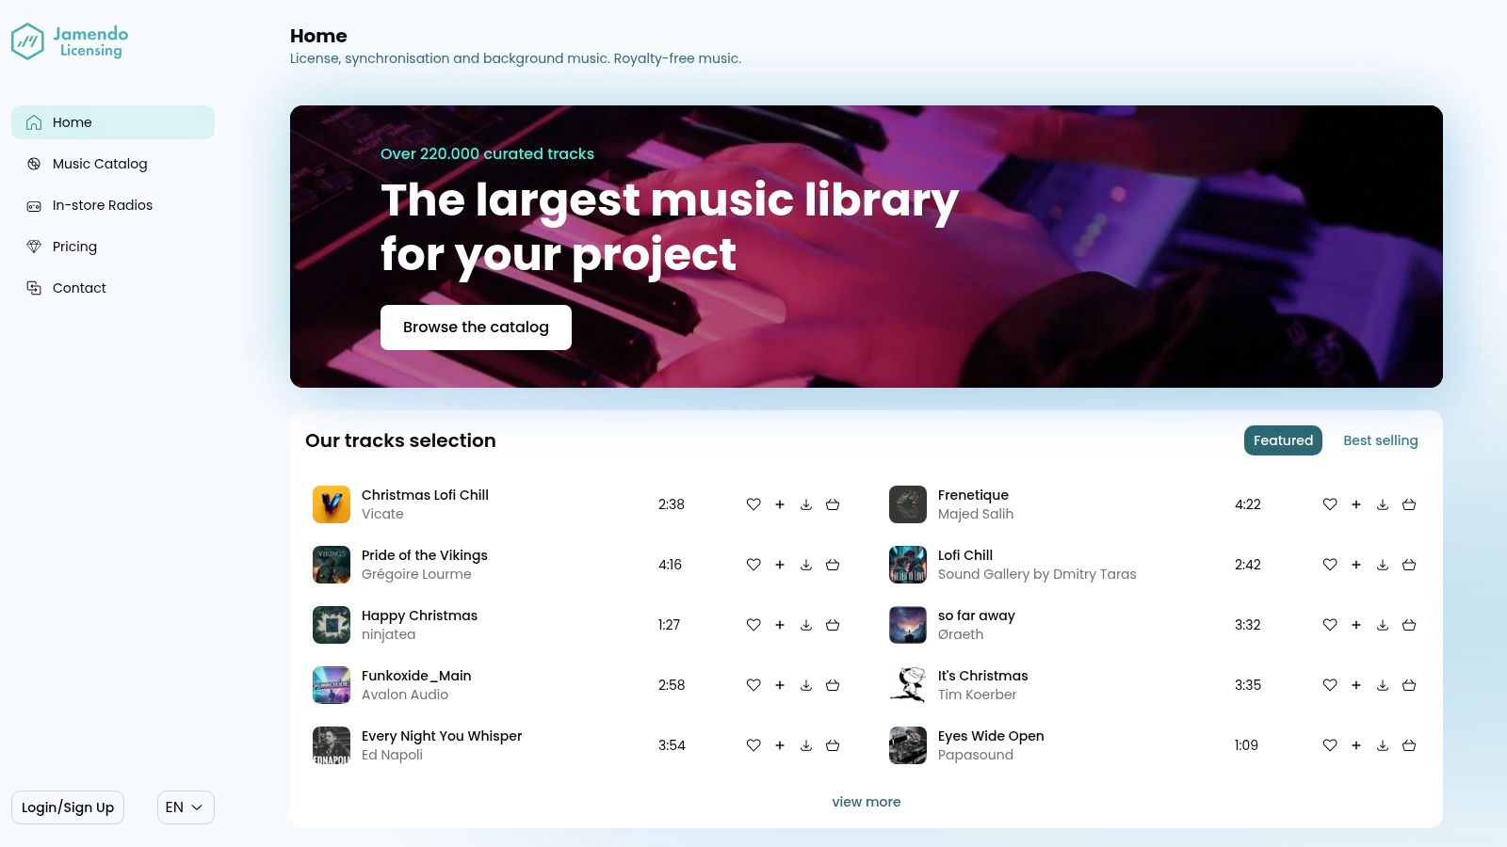Image resolution: width=1507 pixels, height=847 pixels.
Task: Add Funkoxide_Main to basket
Action: point(833,685)
